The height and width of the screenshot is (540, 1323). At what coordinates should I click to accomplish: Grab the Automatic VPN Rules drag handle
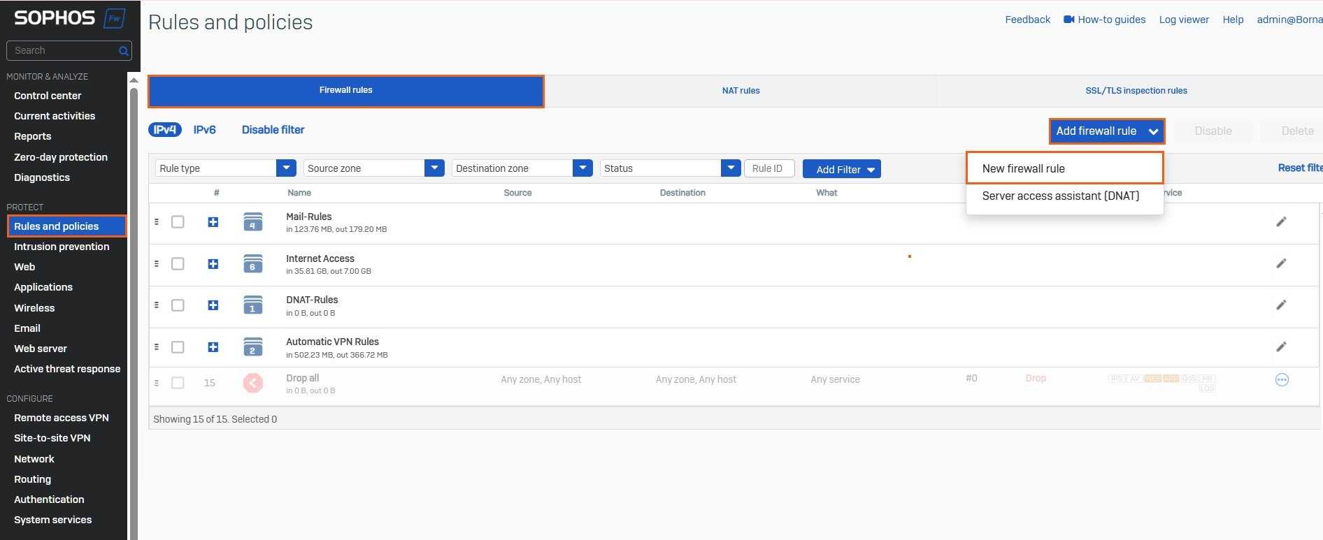pyautogui.click(x=157, y=346)
